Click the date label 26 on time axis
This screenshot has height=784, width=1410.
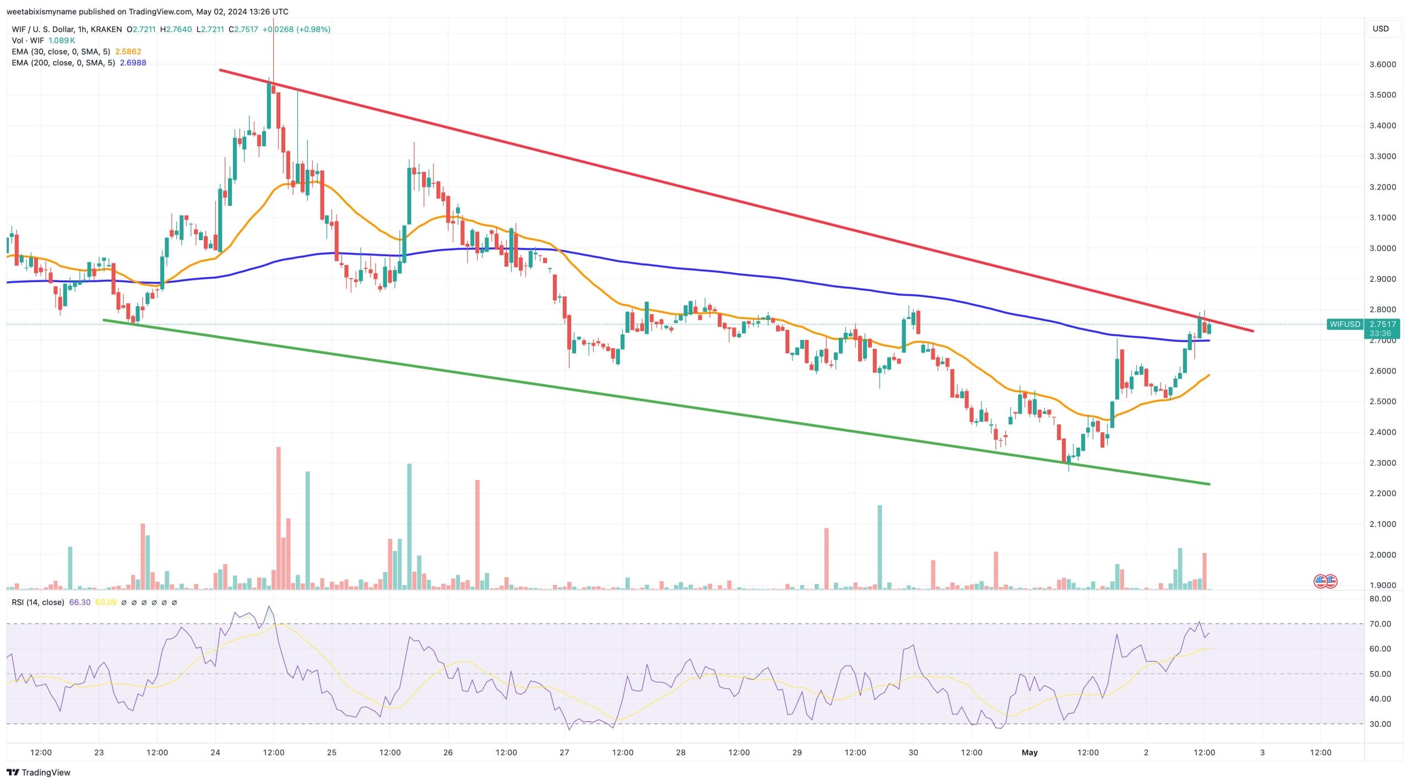(448, 752)
